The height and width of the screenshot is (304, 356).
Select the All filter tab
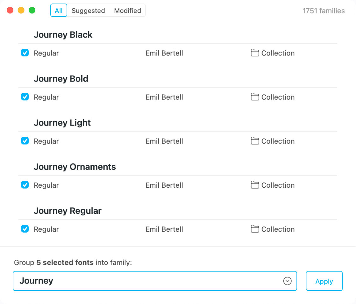tap(59, 10)
